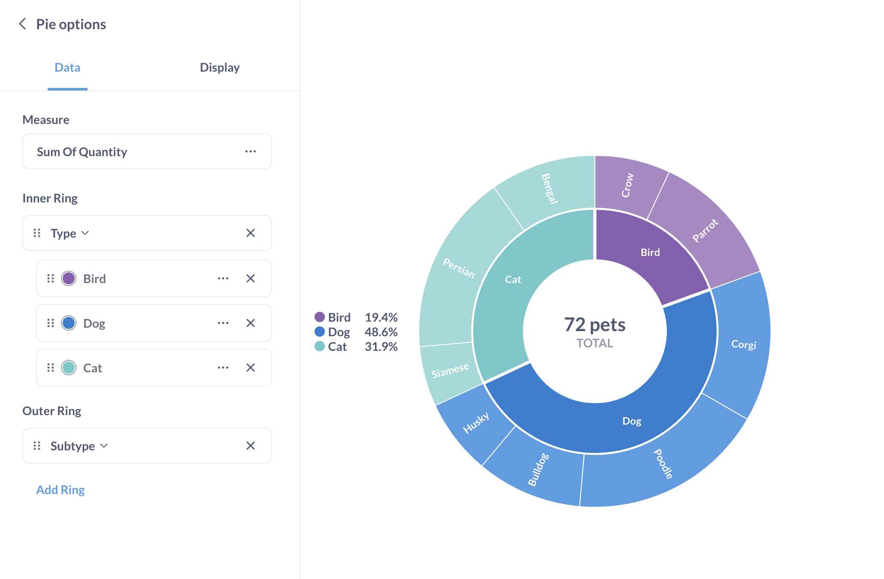Open the Bird color swatch

point(68,278)
